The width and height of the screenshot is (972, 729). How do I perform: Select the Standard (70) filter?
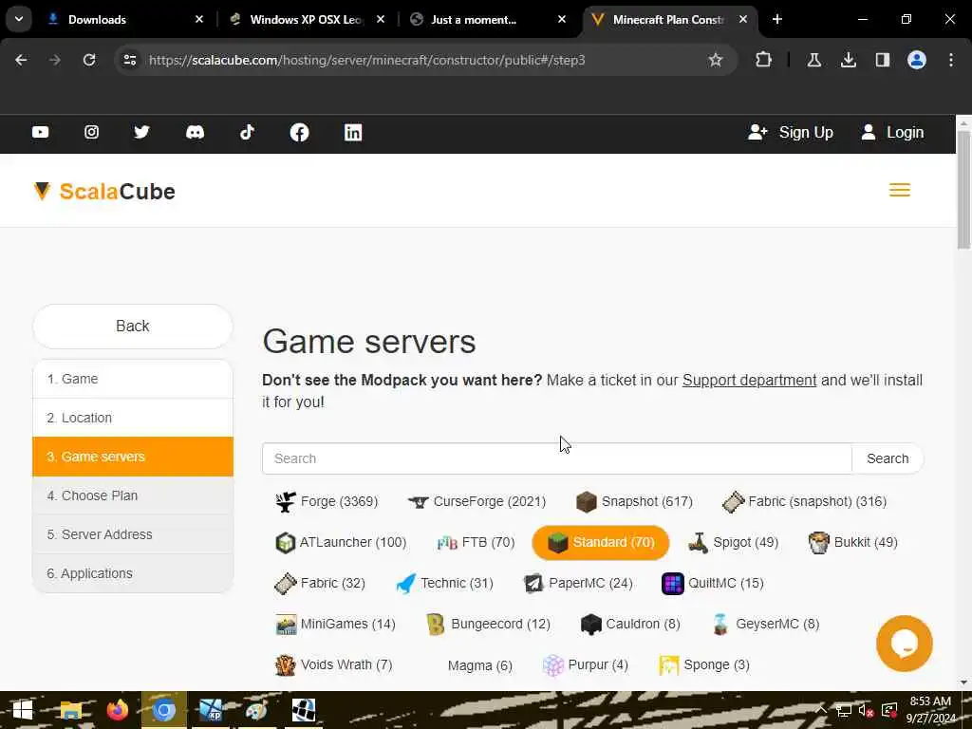pyautogui.click(x=600, y=542)
